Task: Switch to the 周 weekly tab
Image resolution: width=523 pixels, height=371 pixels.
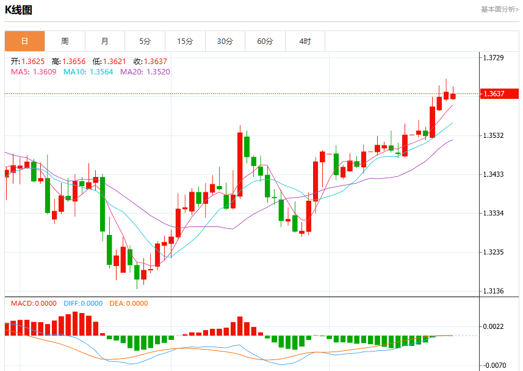Action: [65, 41]
